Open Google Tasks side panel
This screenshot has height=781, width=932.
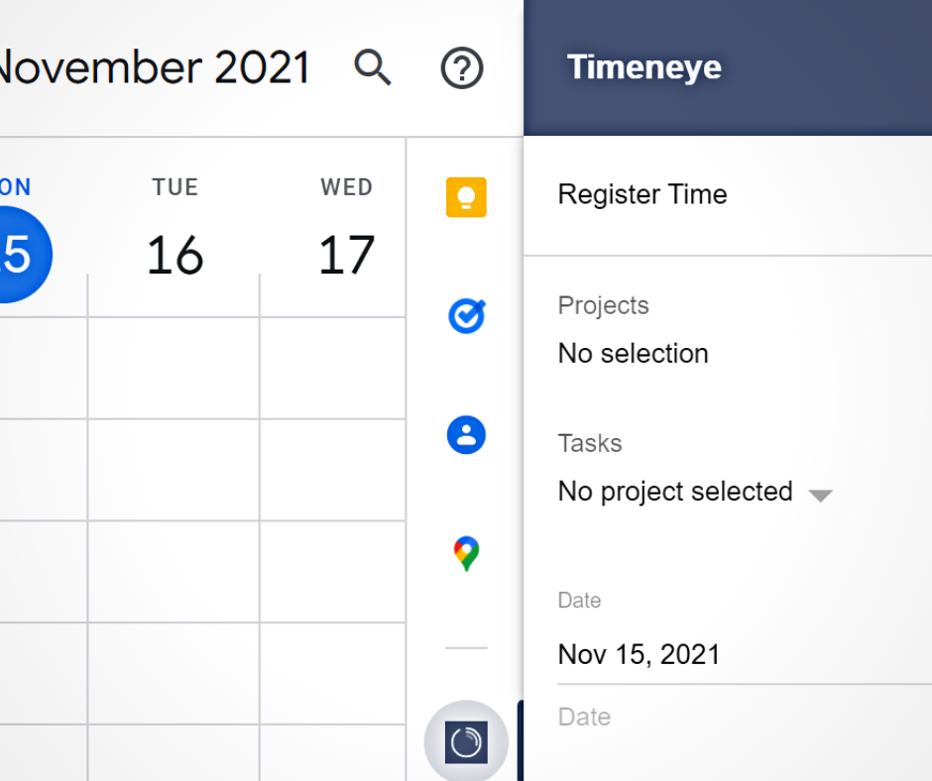coord(467,315)
